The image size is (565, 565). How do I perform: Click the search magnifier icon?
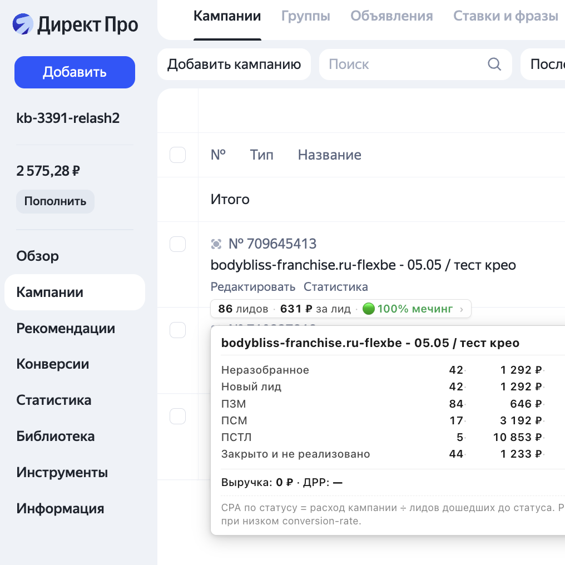(x=494, y=65)
